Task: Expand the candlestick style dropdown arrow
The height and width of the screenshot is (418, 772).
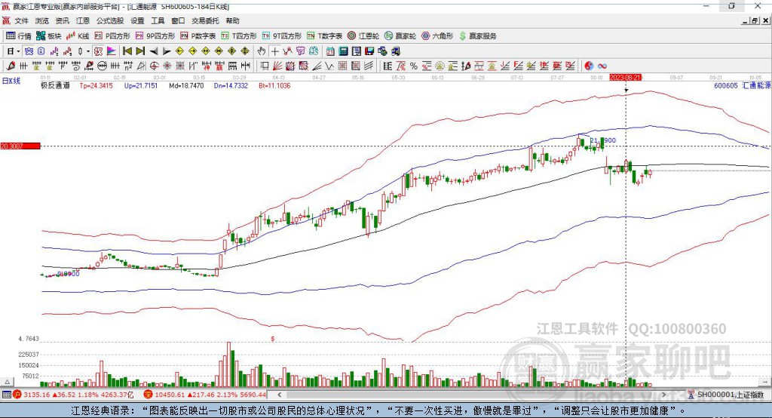Action: [88, 51]
